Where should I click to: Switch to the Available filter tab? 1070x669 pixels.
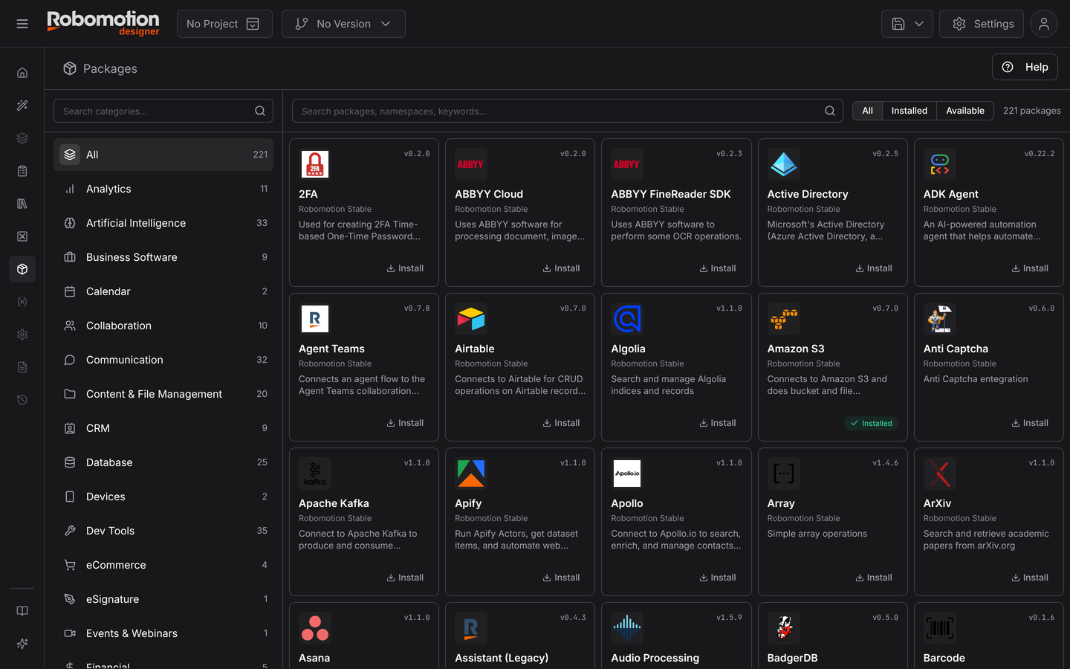(965, 111)
